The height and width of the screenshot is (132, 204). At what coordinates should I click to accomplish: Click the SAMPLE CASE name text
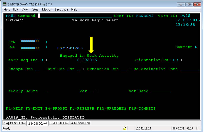[x=70, y=48]
